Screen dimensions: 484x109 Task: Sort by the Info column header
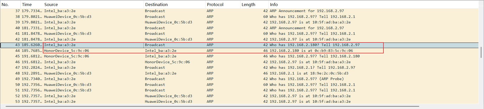[x=274, y=5]
